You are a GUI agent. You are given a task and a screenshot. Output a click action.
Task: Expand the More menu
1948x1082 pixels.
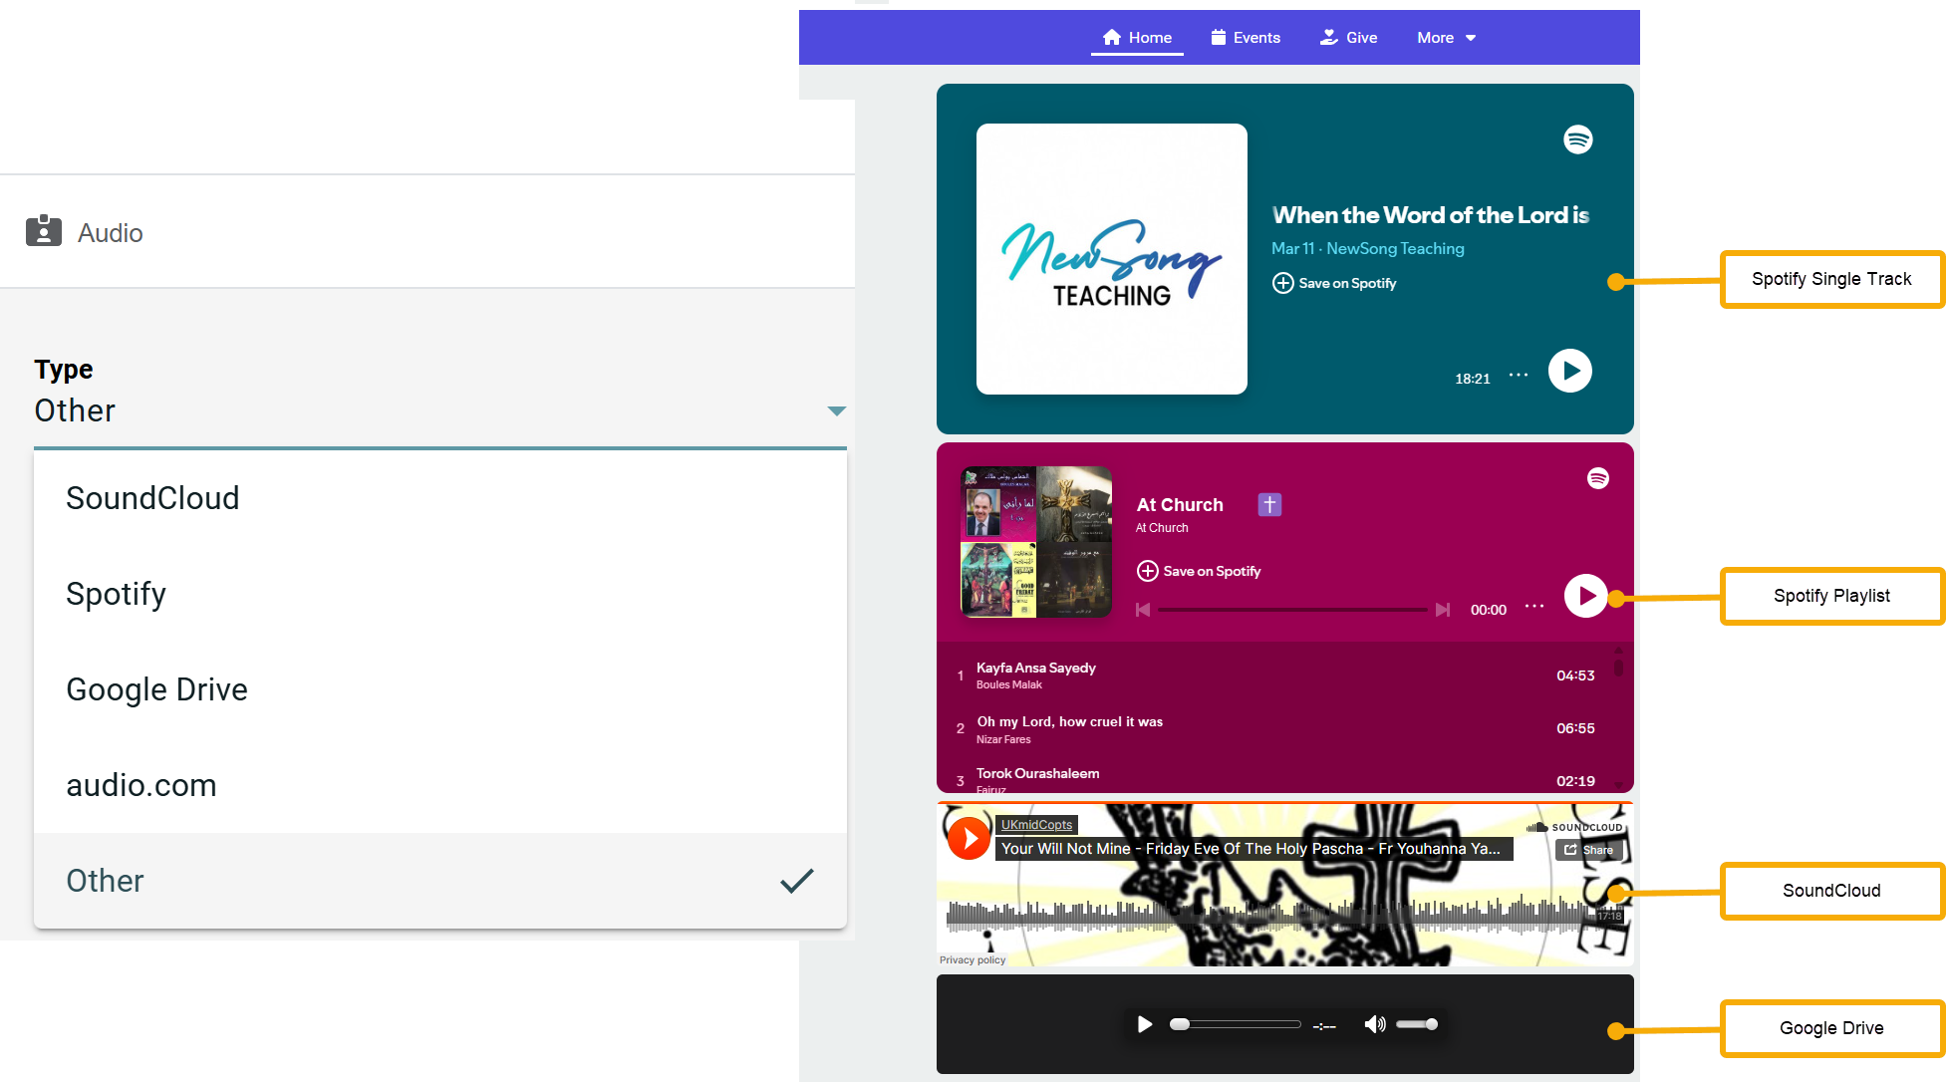pos(1446,38)
